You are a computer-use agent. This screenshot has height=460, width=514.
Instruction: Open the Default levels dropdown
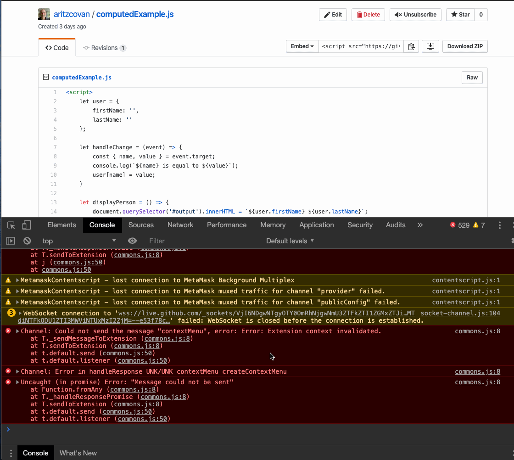pyautogui.click(x=290, y=241)
